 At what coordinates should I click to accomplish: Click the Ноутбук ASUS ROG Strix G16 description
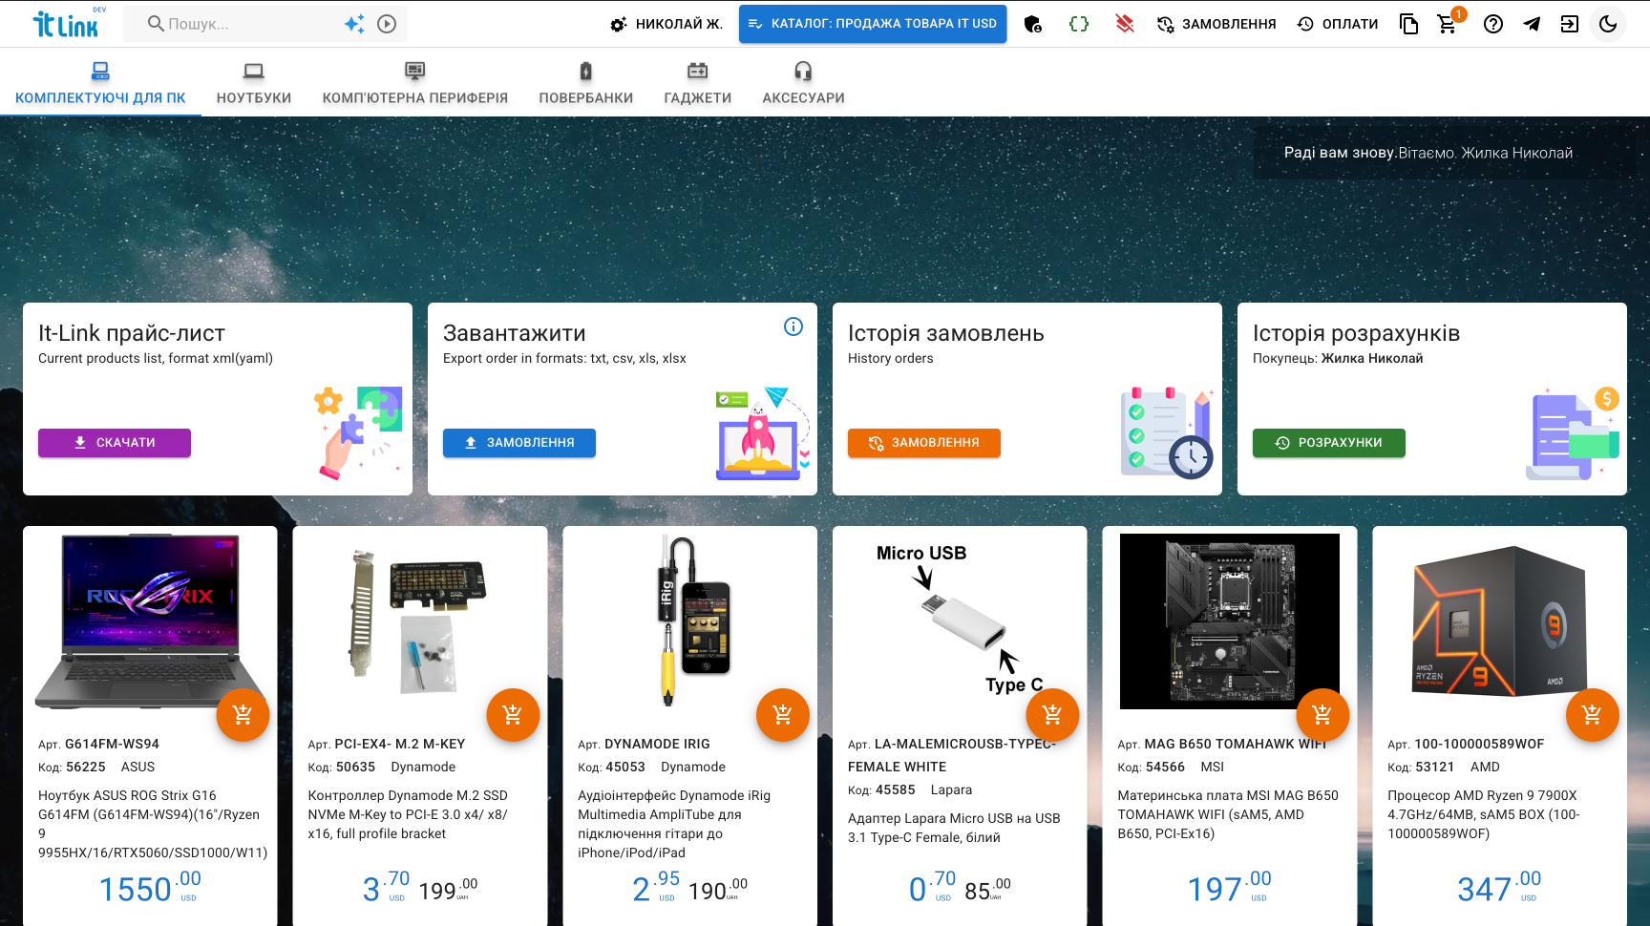[153, 824]
